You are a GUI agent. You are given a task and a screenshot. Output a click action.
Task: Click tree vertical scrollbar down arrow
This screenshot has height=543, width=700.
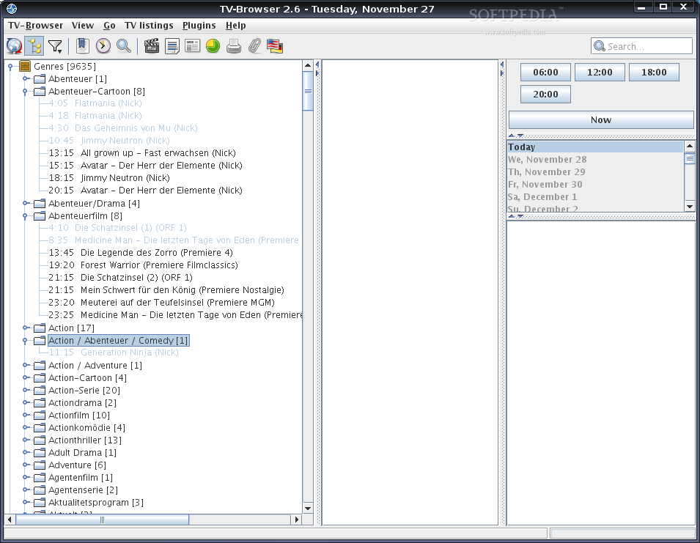coord(308,509)
